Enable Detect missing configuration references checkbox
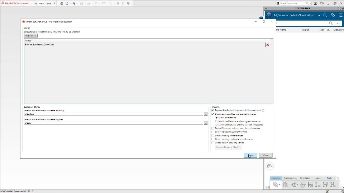Screen dimensions: 344x193 tap(213, 139)
